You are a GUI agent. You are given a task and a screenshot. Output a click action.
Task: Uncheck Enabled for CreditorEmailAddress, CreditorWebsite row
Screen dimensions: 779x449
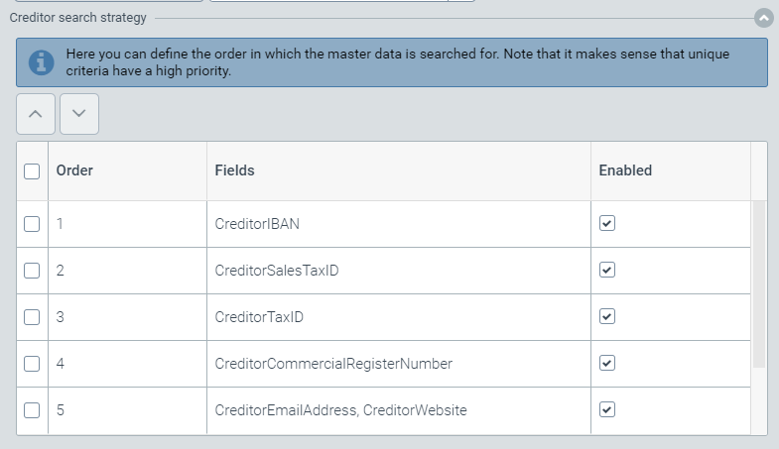(x=607, y=409)
